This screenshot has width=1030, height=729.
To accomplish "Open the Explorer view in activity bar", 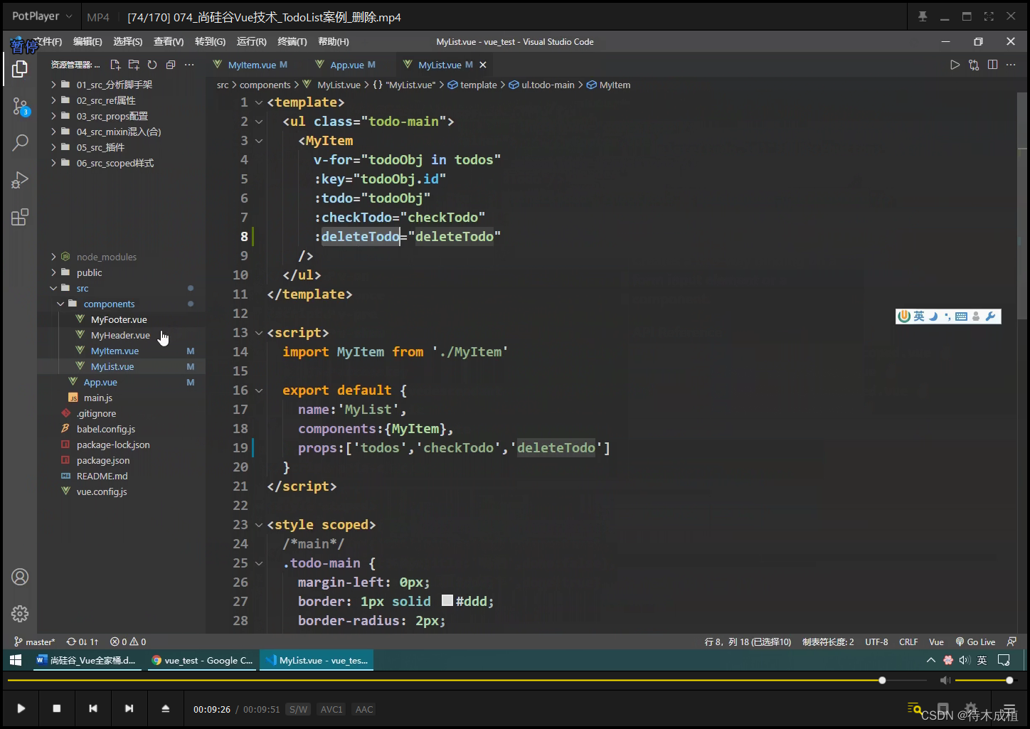I will [x=20, y=69].
